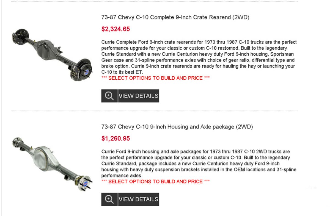Click the red SELECT OPTIONS text under Crate Rearend
The image size is (330, 216).
click(155, 78)
